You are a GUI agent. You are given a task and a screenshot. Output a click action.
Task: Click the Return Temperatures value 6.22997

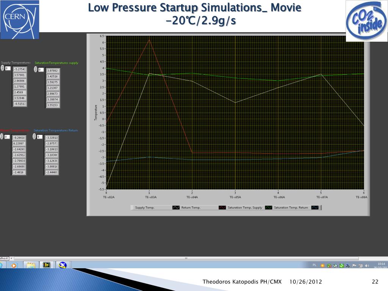19,144
